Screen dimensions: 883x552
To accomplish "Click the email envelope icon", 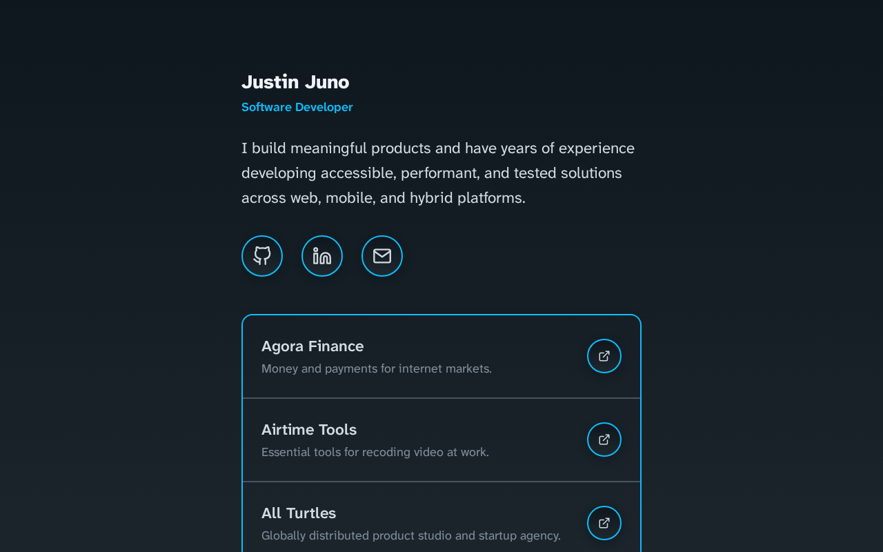I will pyautogui.click(x=382, y=256).
